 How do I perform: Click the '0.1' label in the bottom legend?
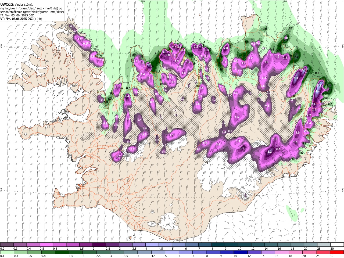click(x=2, y=256)
